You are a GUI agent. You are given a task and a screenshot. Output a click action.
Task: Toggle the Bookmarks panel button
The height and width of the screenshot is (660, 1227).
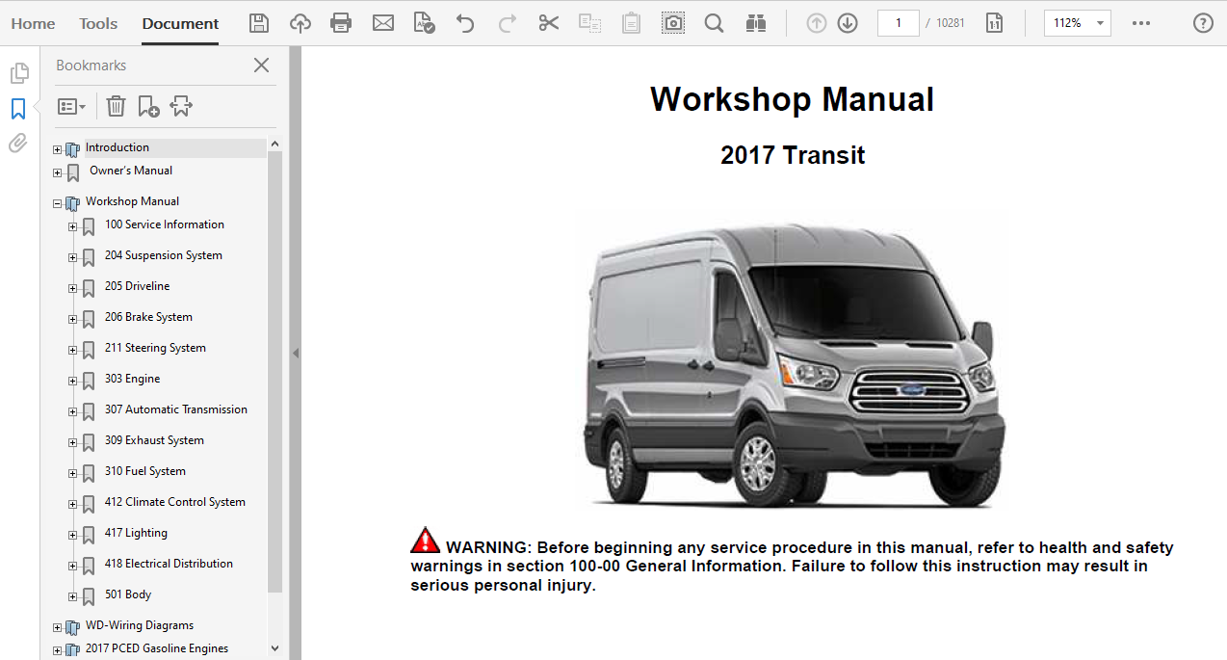click(18, 109)
